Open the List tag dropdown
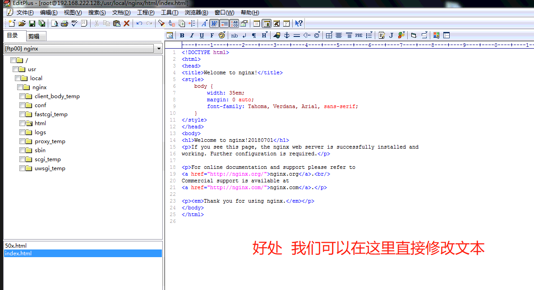534x290 pixels. (x=369, y=36)
